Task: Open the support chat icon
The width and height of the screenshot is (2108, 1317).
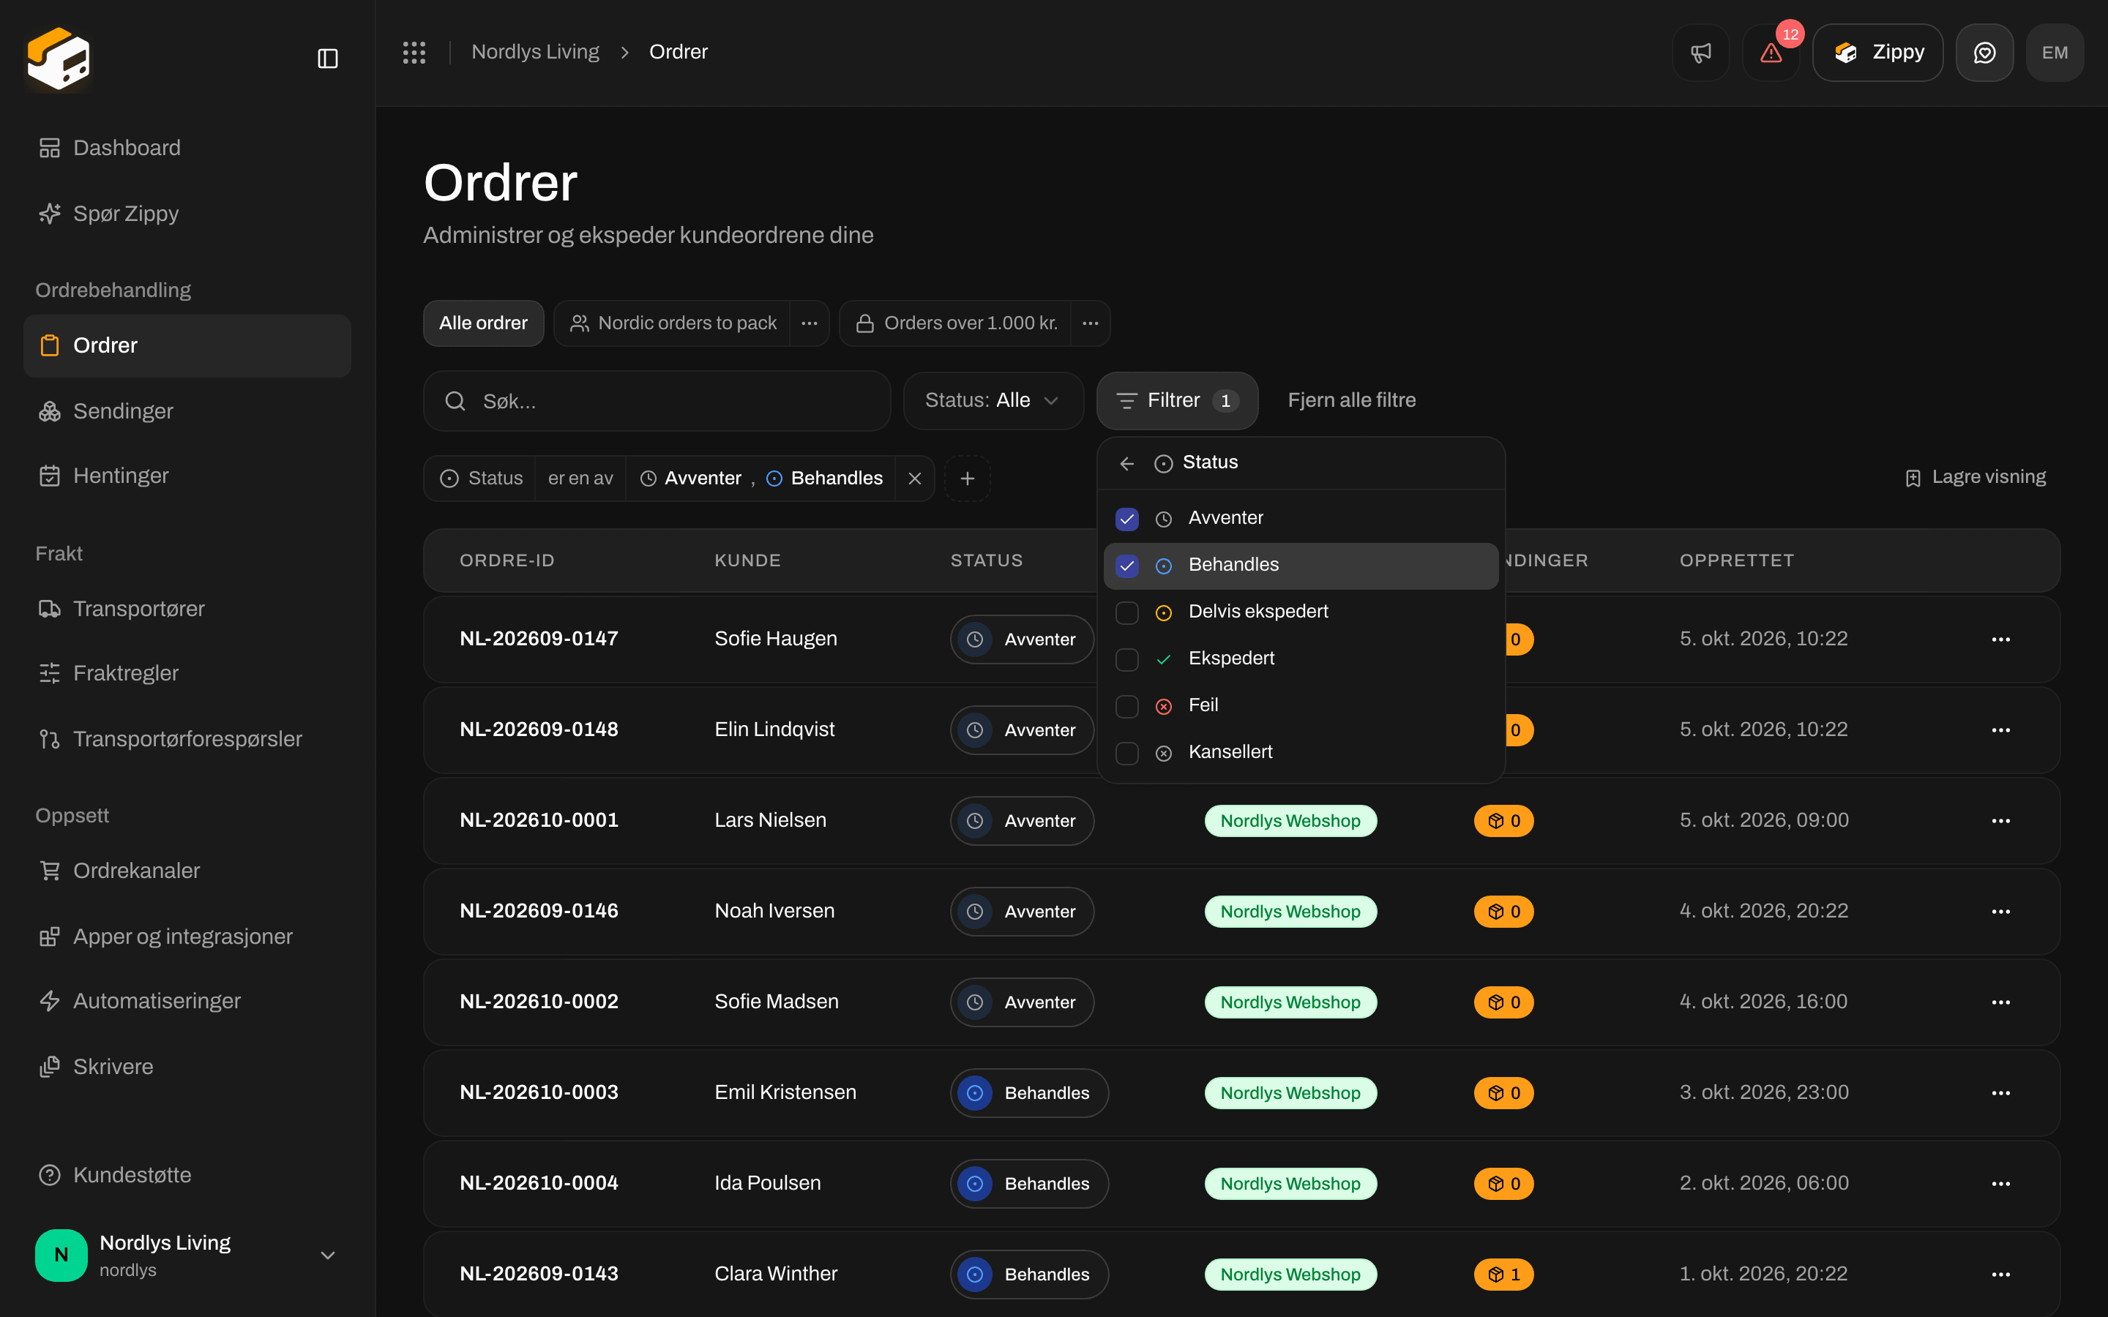Action: click(x=1984, y=52)
